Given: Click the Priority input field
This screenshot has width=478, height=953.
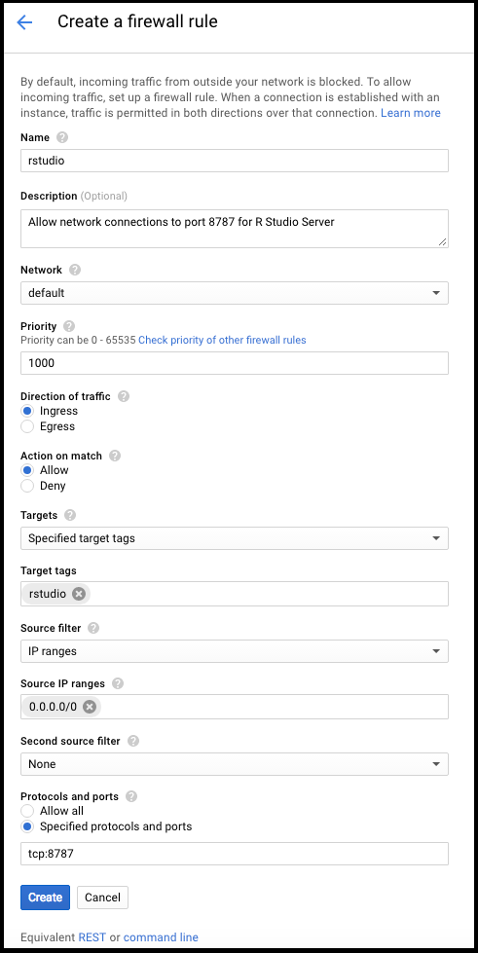Looking at the screenshot, I should (235, 363).
